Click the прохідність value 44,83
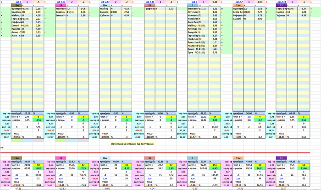The image size is (321, 190). 293,162
